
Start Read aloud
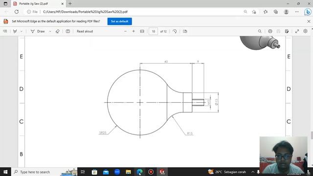[x=85, y=31]
